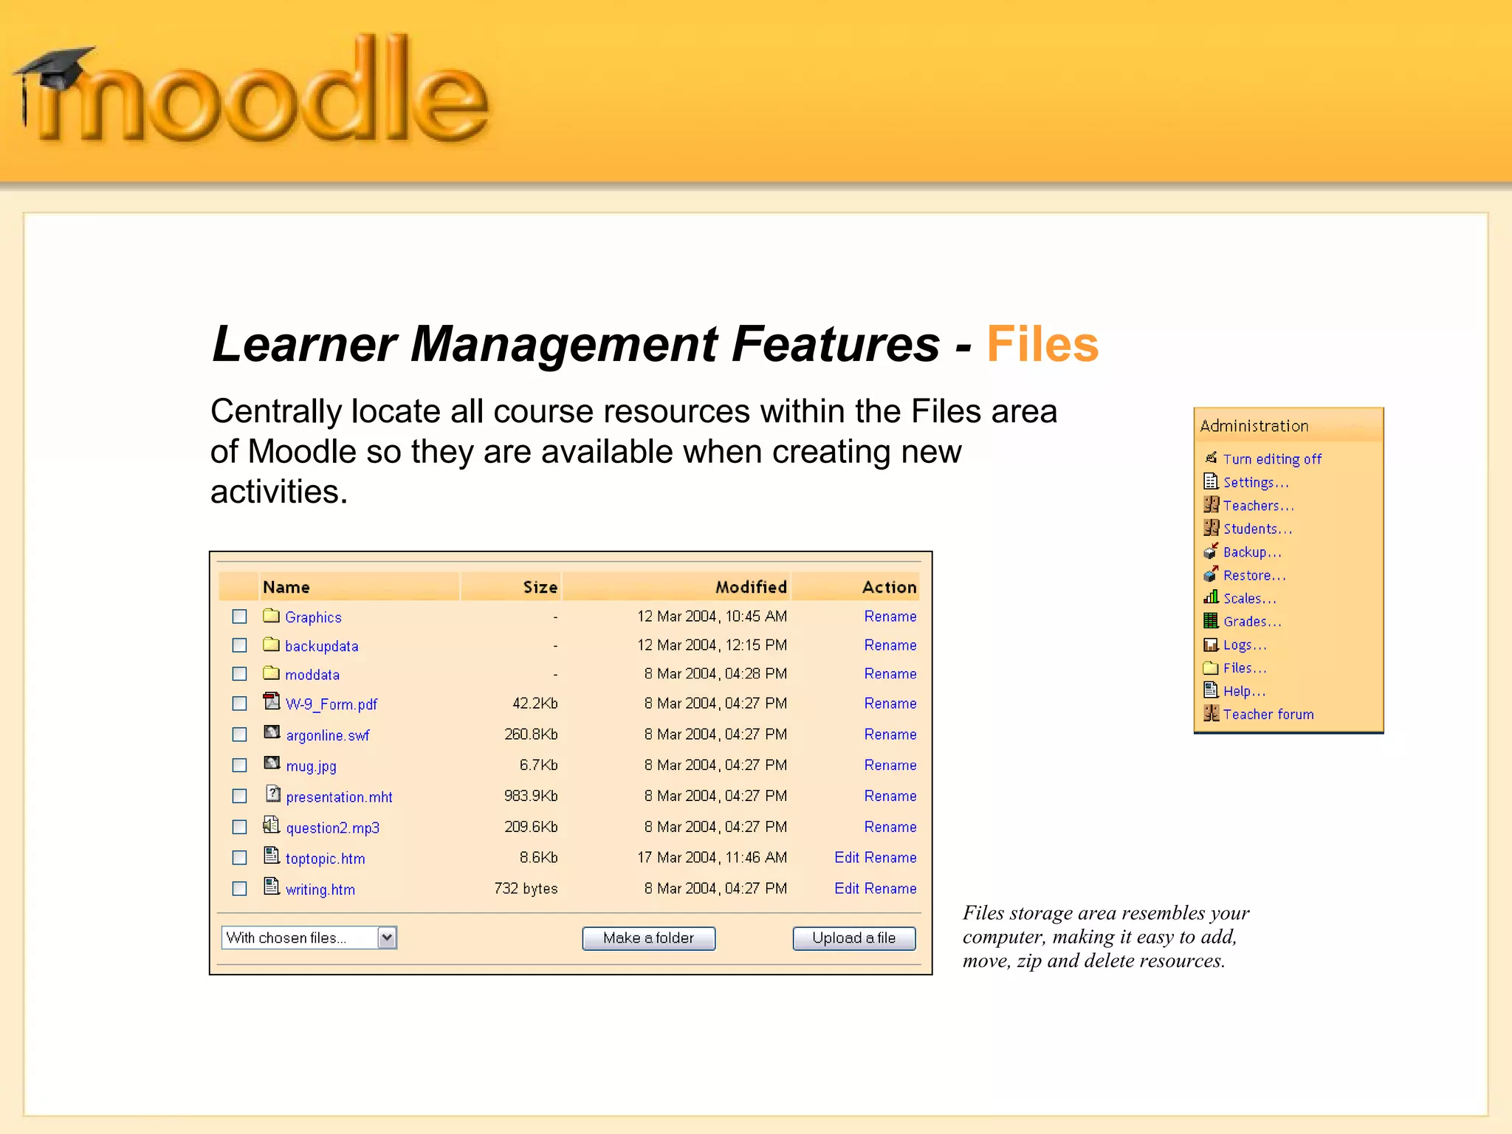Click the moddata folder icon

pyautogui.click(x=271, y=673)
